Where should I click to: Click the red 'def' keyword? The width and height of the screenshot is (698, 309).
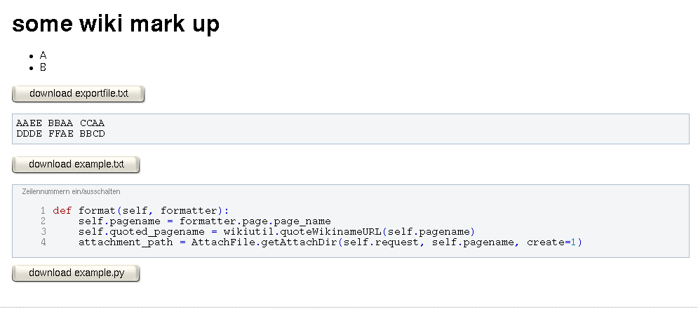pyautogui.click(x=62, y=210)
